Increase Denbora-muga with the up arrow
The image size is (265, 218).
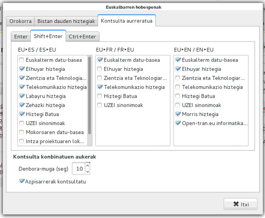click(x=87, y=165)
